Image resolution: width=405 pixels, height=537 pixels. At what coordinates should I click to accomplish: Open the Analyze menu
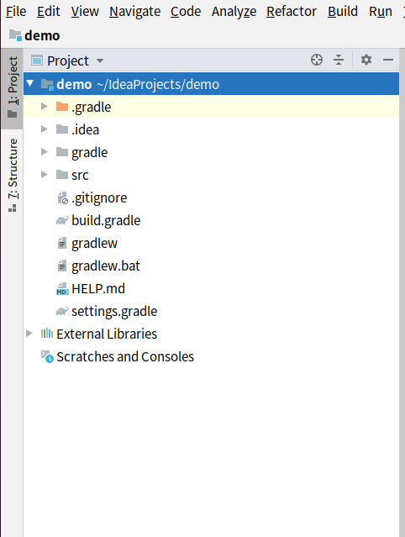234,11
